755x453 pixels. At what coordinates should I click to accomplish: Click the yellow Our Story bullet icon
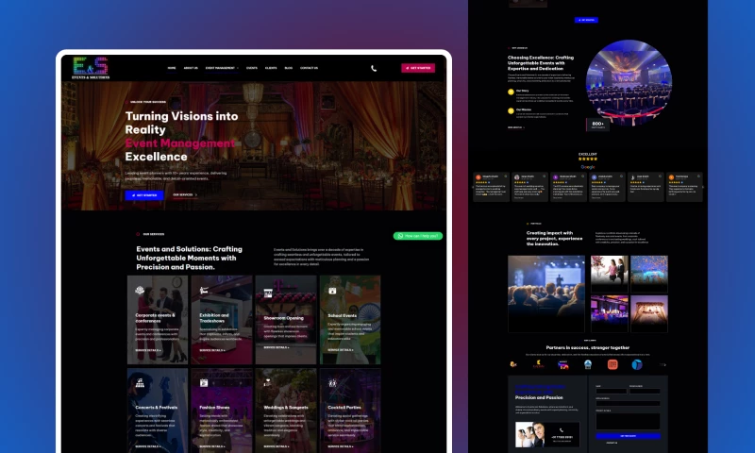[x=511, y=92]
